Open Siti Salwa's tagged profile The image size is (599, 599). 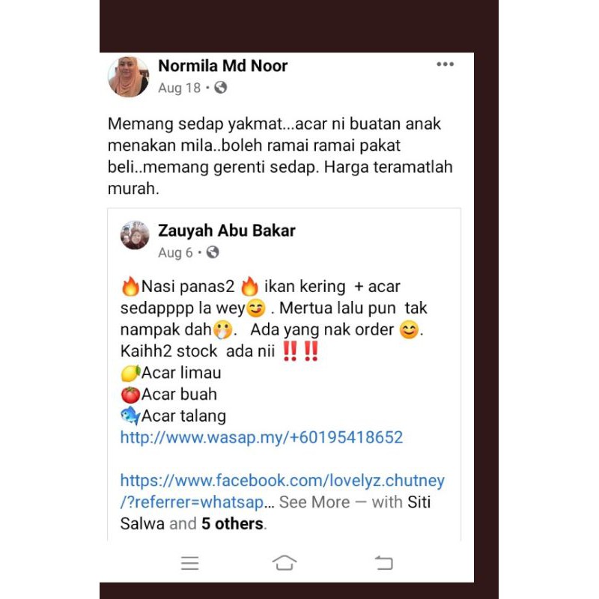tap(275, 513)
